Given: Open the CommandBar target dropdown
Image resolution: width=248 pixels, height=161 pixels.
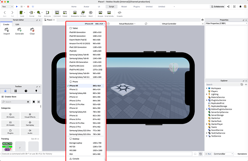Looking at the screenshot, I should pos(224,154).
